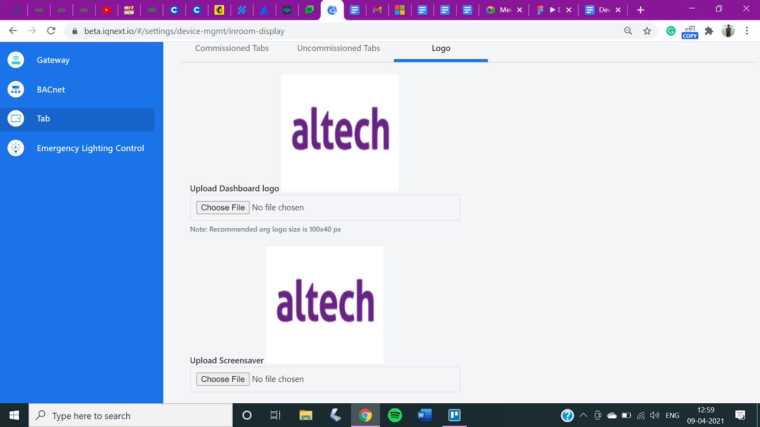Viewport: 760px width, 427px height.
Task: Open File Explorer from the taskbar
Action: click(x=305, y=416)
